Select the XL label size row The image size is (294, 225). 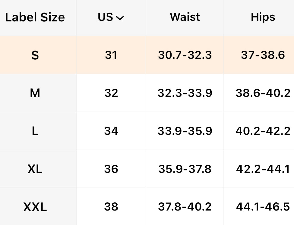pyautogui.click(x=35, y=169)
